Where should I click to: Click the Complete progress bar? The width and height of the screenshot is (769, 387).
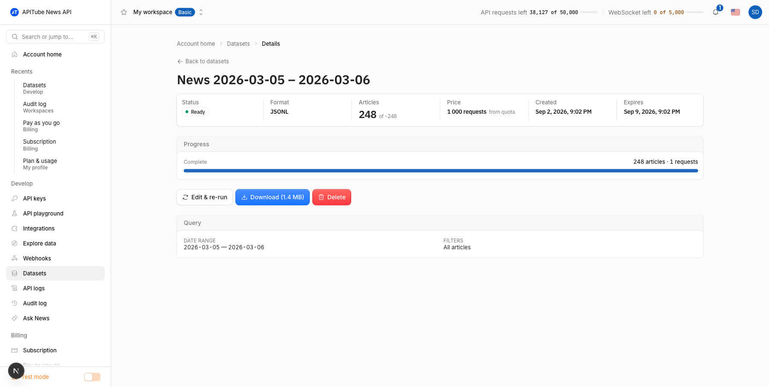pyautogui.click(x=441, y=171)
